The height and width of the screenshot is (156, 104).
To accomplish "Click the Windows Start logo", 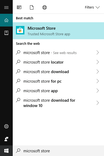I will [x=6, y=151].
